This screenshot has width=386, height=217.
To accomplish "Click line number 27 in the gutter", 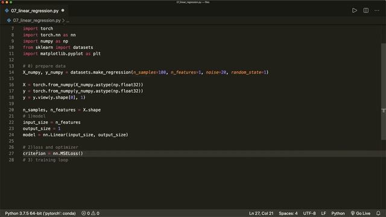I will coord(11,154).
